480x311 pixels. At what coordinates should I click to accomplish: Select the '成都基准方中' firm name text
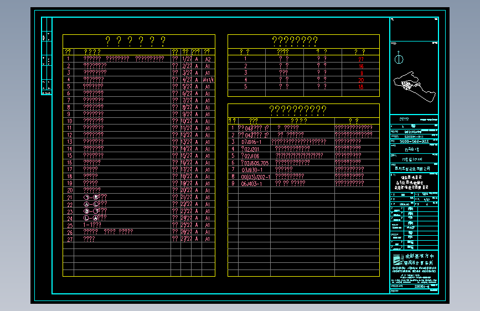[420, 256]
